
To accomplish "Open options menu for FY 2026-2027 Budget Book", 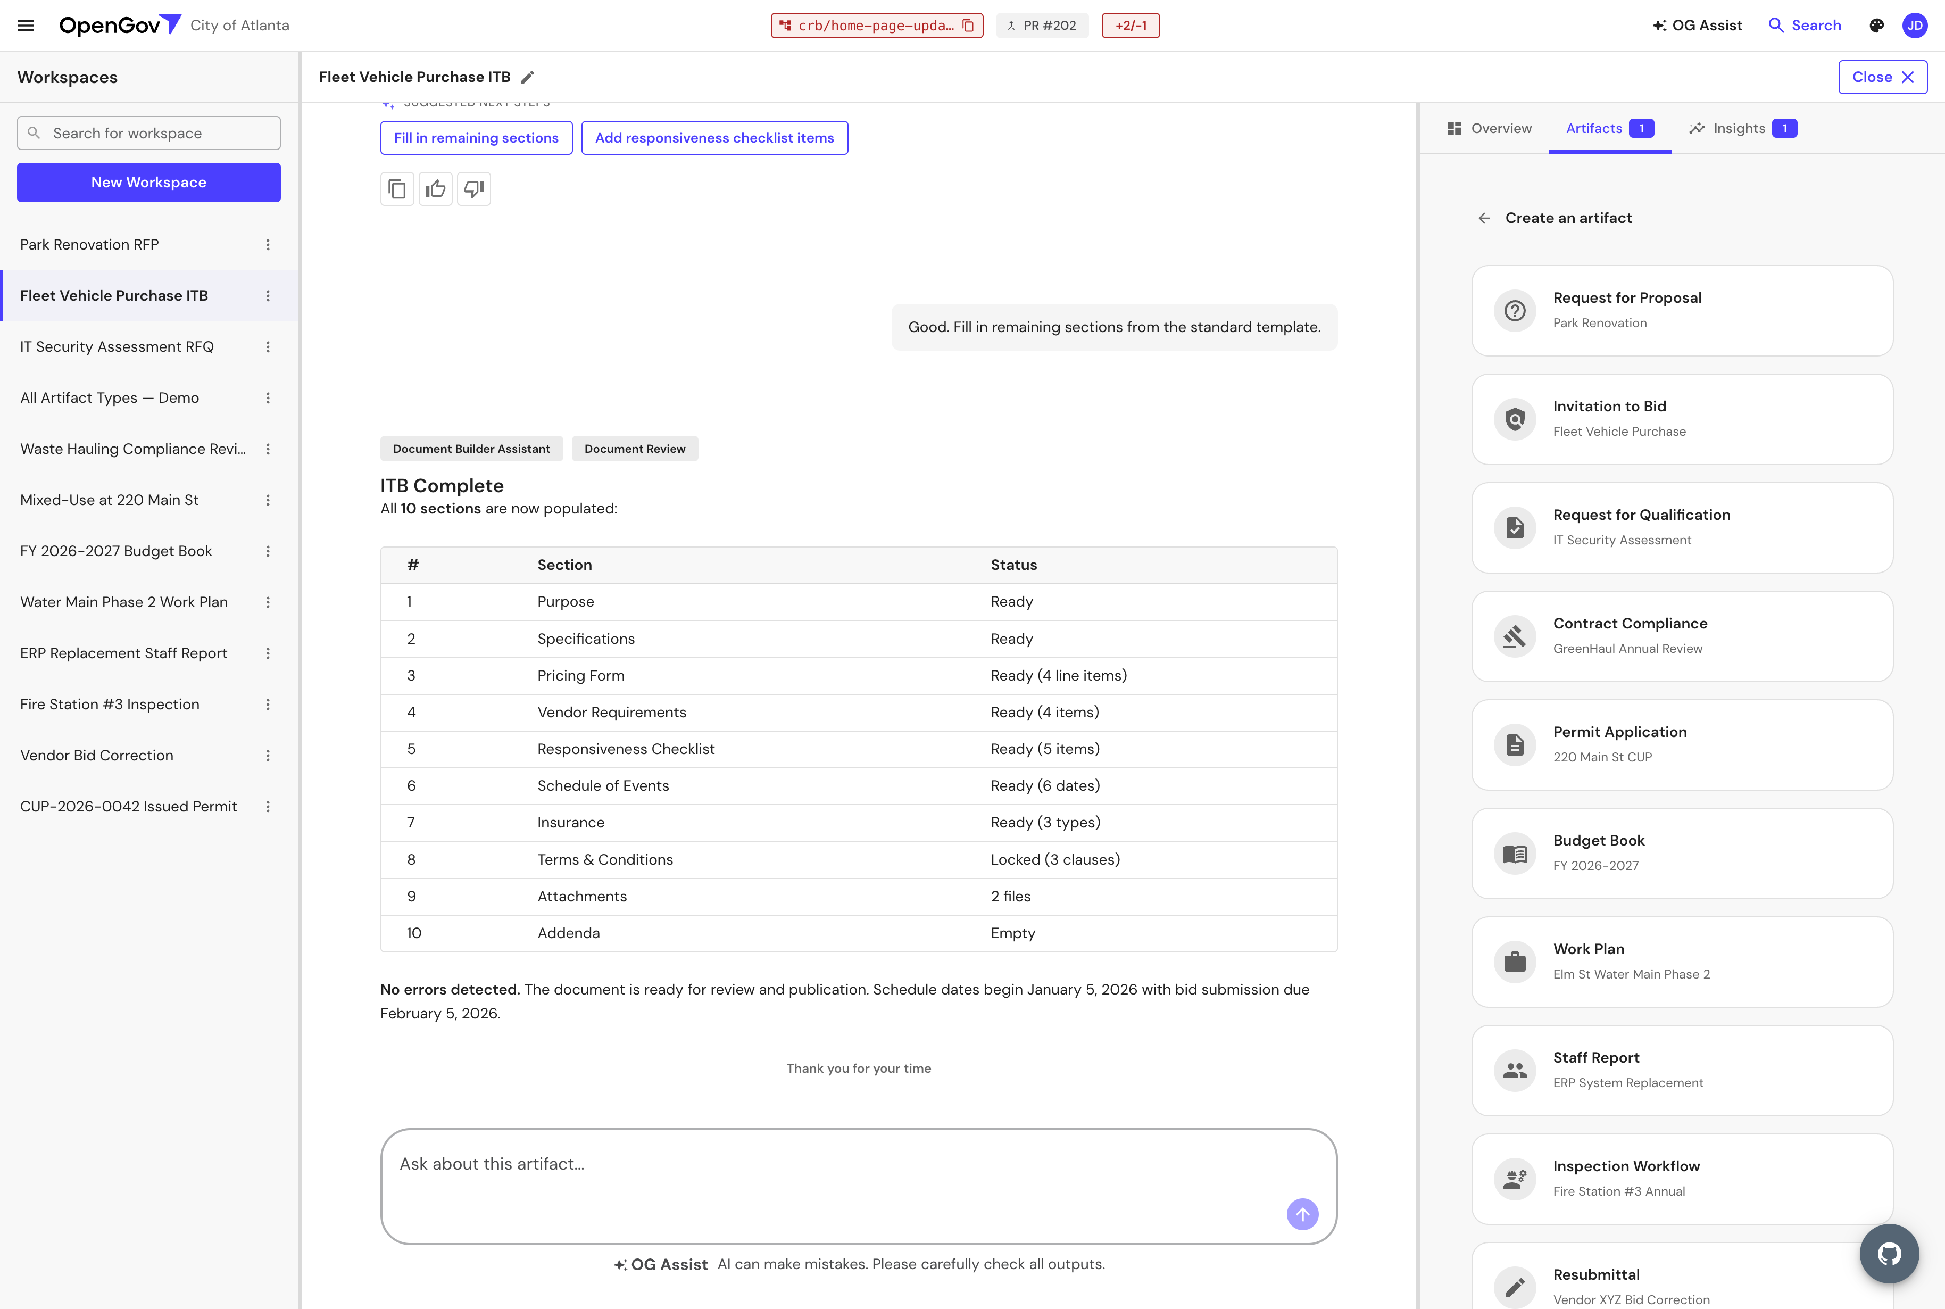I will 268,552.
